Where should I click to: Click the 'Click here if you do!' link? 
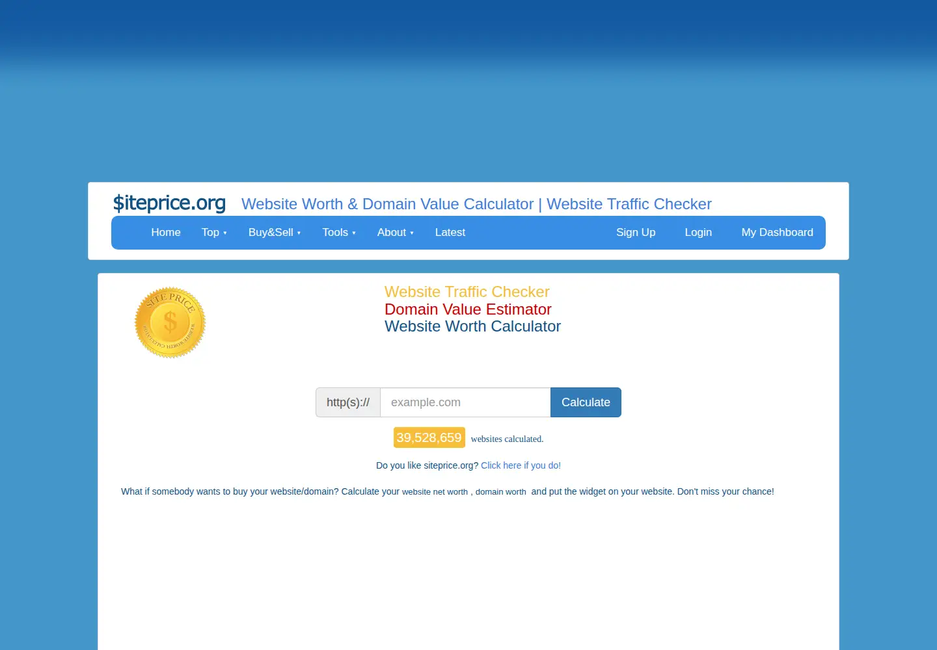tap(521, 465)
